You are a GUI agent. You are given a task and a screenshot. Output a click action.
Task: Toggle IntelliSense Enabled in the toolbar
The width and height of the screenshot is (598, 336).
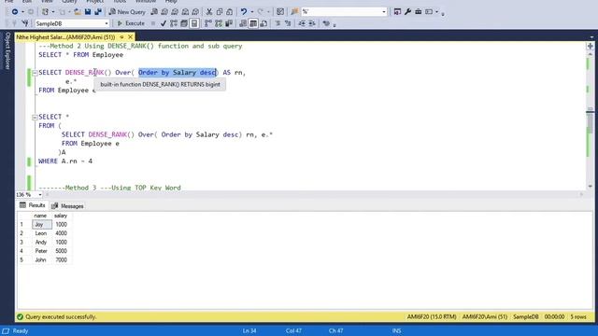194,23
